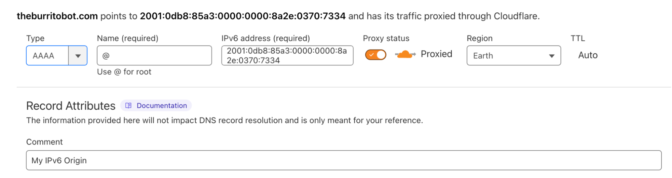Click the "Comment" field label
The image size is (672, 178).
44,142
